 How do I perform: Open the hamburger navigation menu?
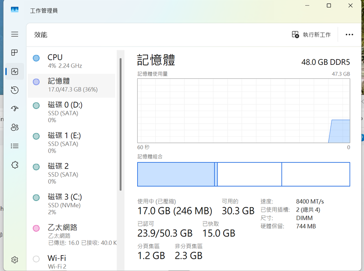point(14,35)
